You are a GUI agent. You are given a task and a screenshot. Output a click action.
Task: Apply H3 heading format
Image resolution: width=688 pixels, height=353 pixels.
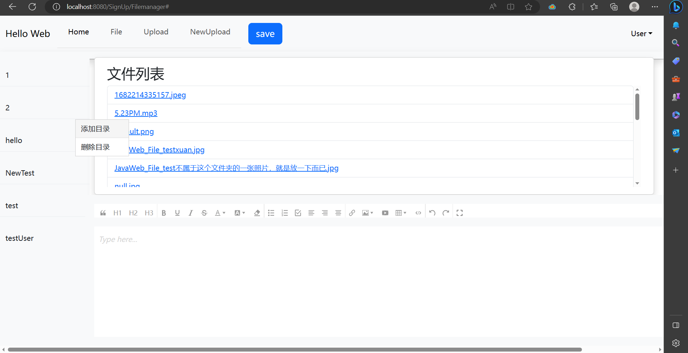click(149, 213)
